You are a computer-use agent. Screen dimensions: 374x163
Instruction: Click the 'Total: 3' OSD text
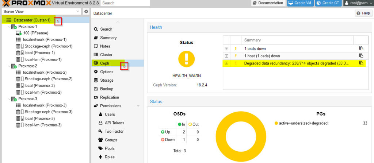[179, 151]
